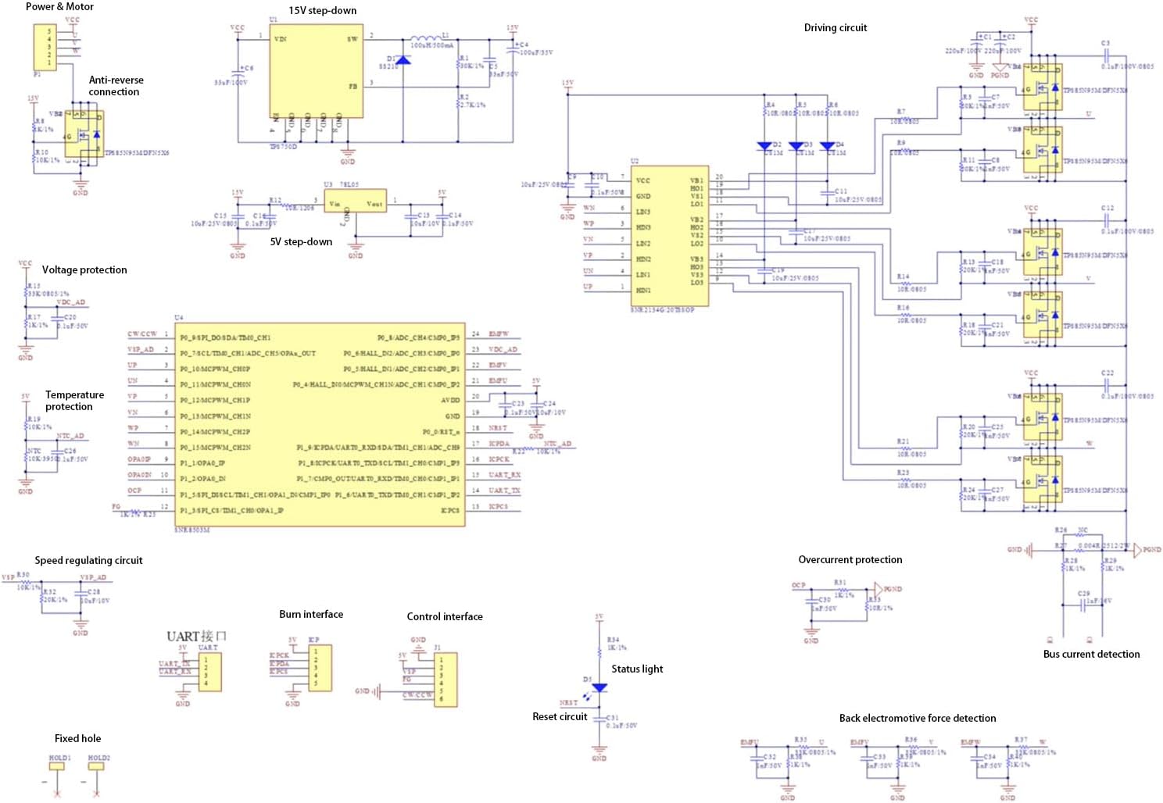Select the "Overcurrent protection" heading
Viewport: 1163px width, 803px height.
[850, 560]
